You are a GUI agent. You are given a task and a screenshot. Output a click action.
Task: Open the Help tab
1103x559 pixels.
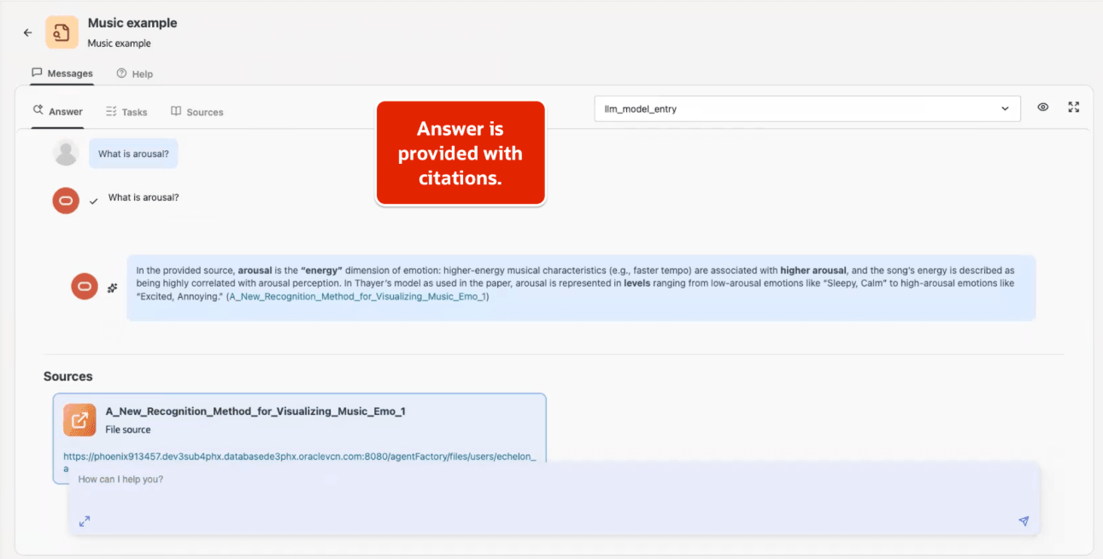[x=135, y=73]
